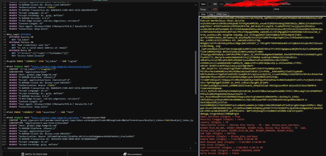Click the book icon beside Documentation
326x156 pixels.
[125, 154]
